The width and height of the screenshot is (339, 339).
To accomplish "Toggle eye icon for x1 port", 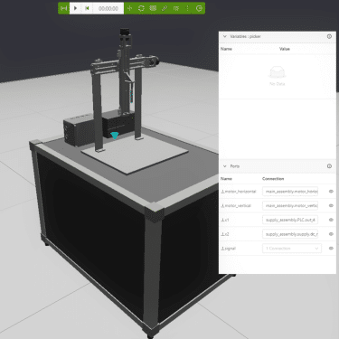I will coord(331,220).
